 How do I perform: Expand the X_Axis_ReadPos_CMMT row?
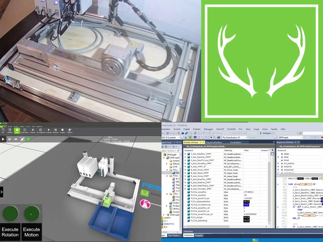coord(185,154)
